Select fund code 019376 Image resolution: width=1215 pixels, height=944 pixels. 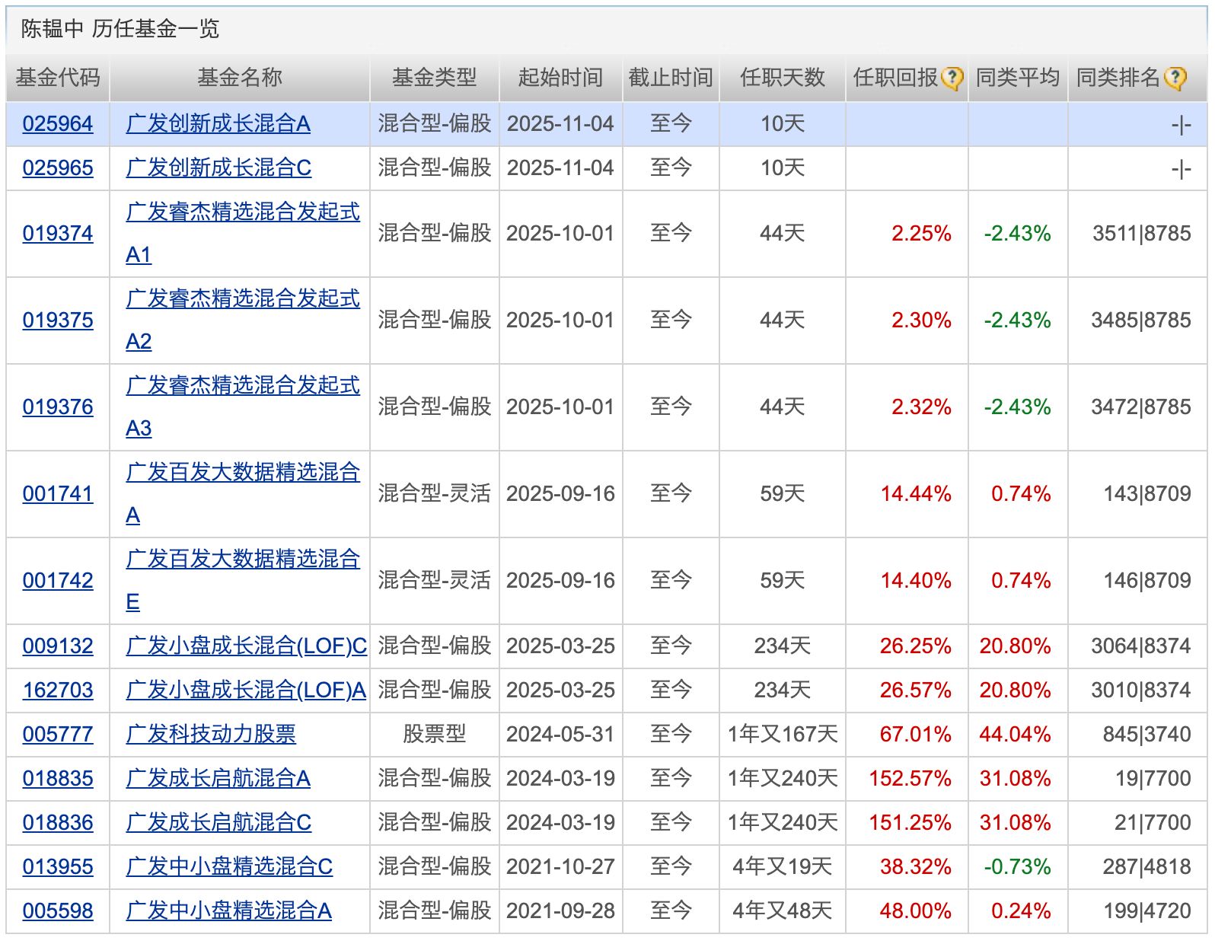click(x=58, y=407)
